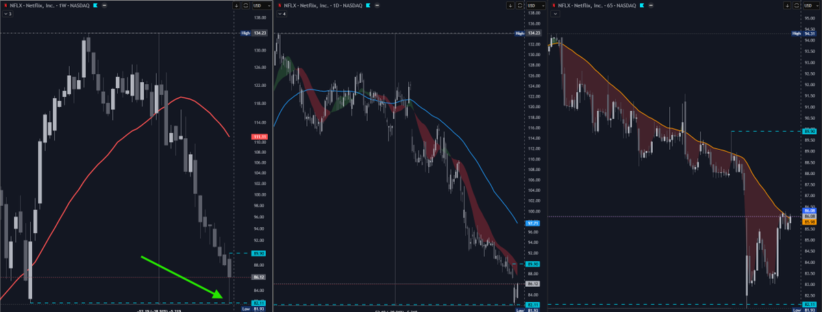Click the NFLX 1W NASDAQ symbol title
Viewport: 822px width, 312px height.
pyautogui.click(x=49, y=5)
